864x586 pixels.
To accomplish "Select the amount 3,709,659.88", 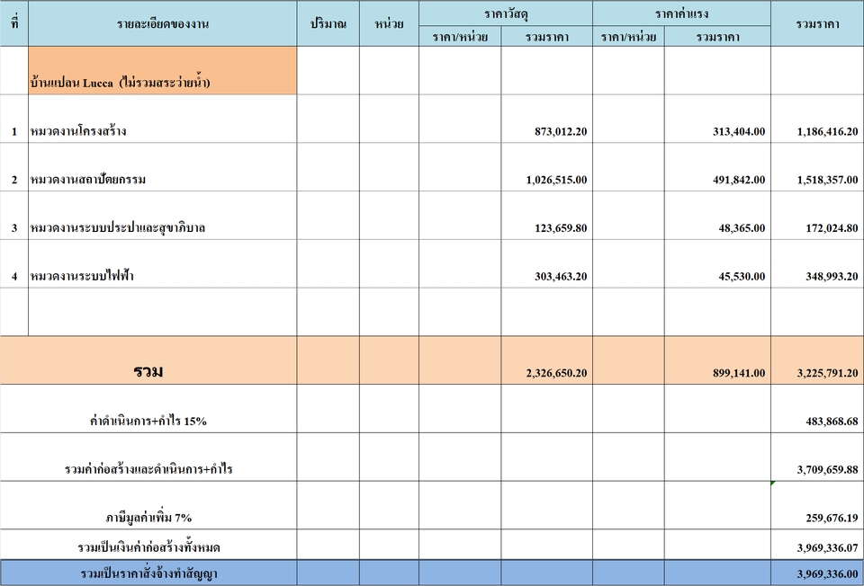I will pyautogui.click(x=828, y=469).
